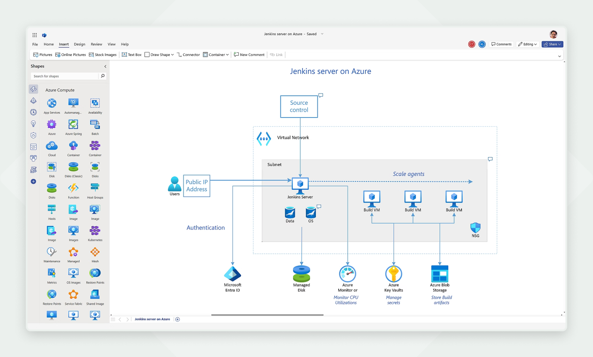Open the comment bubble beside Source control
Screen dimensions: 593x357
(x=321, y=96)
